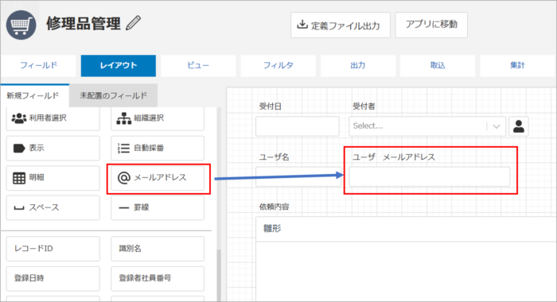
Task: Click the @ icon for メールアドレス
Action: click(x=123, y=177)
